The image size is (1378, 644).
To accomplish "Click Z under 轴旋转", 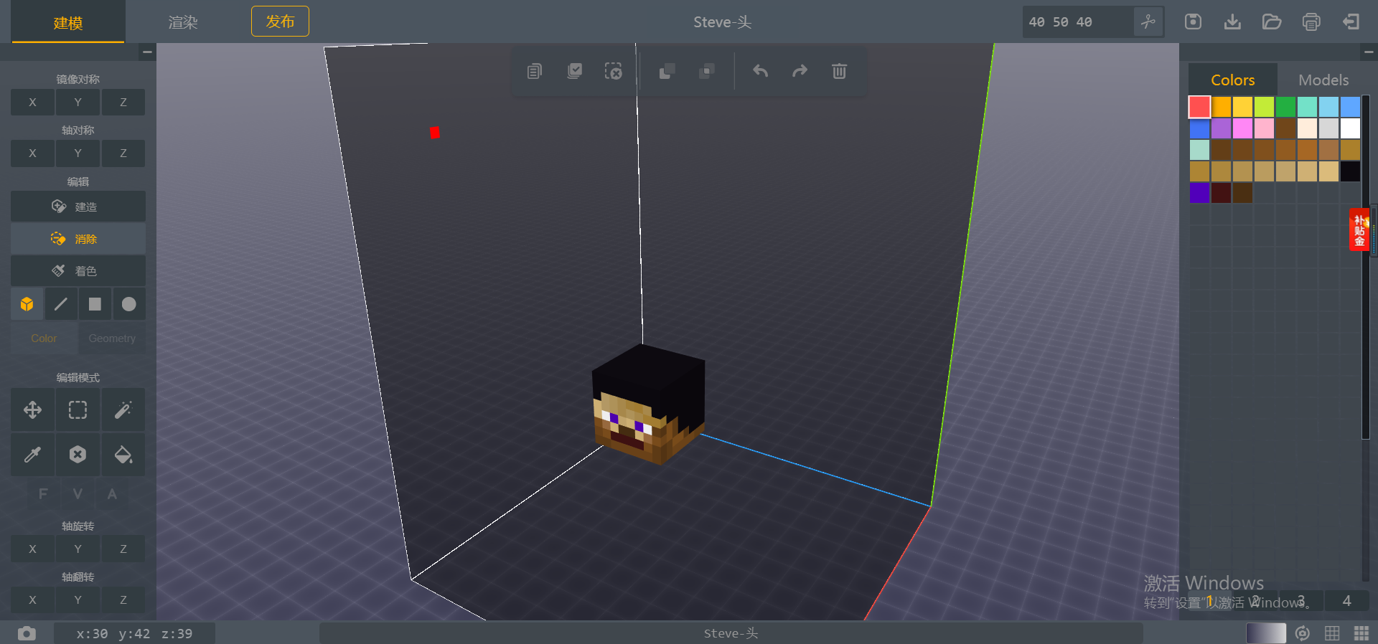I will 123,549.
